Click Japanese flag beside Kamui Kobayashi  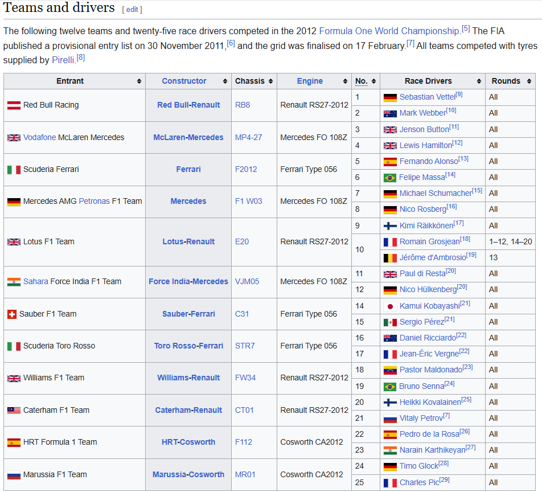click(390, 306)
